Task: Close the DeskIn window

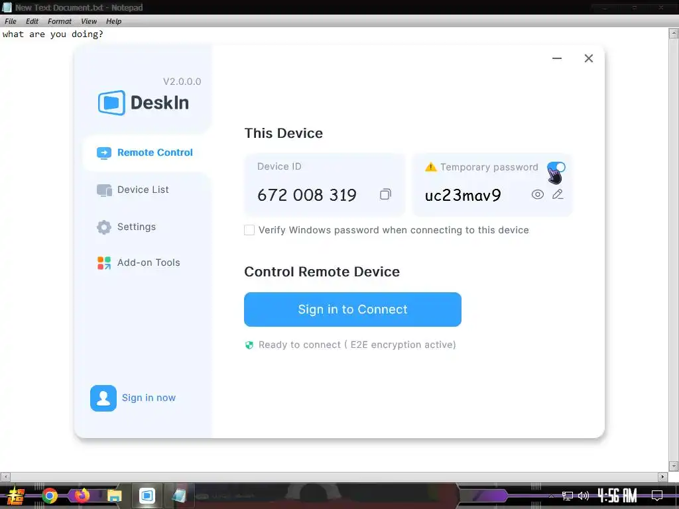Action: tap(589, 58)
